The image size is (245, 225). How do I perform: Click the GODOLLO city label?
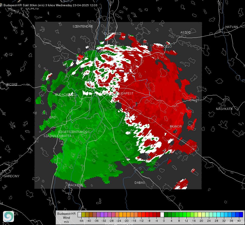pos(164,46)
